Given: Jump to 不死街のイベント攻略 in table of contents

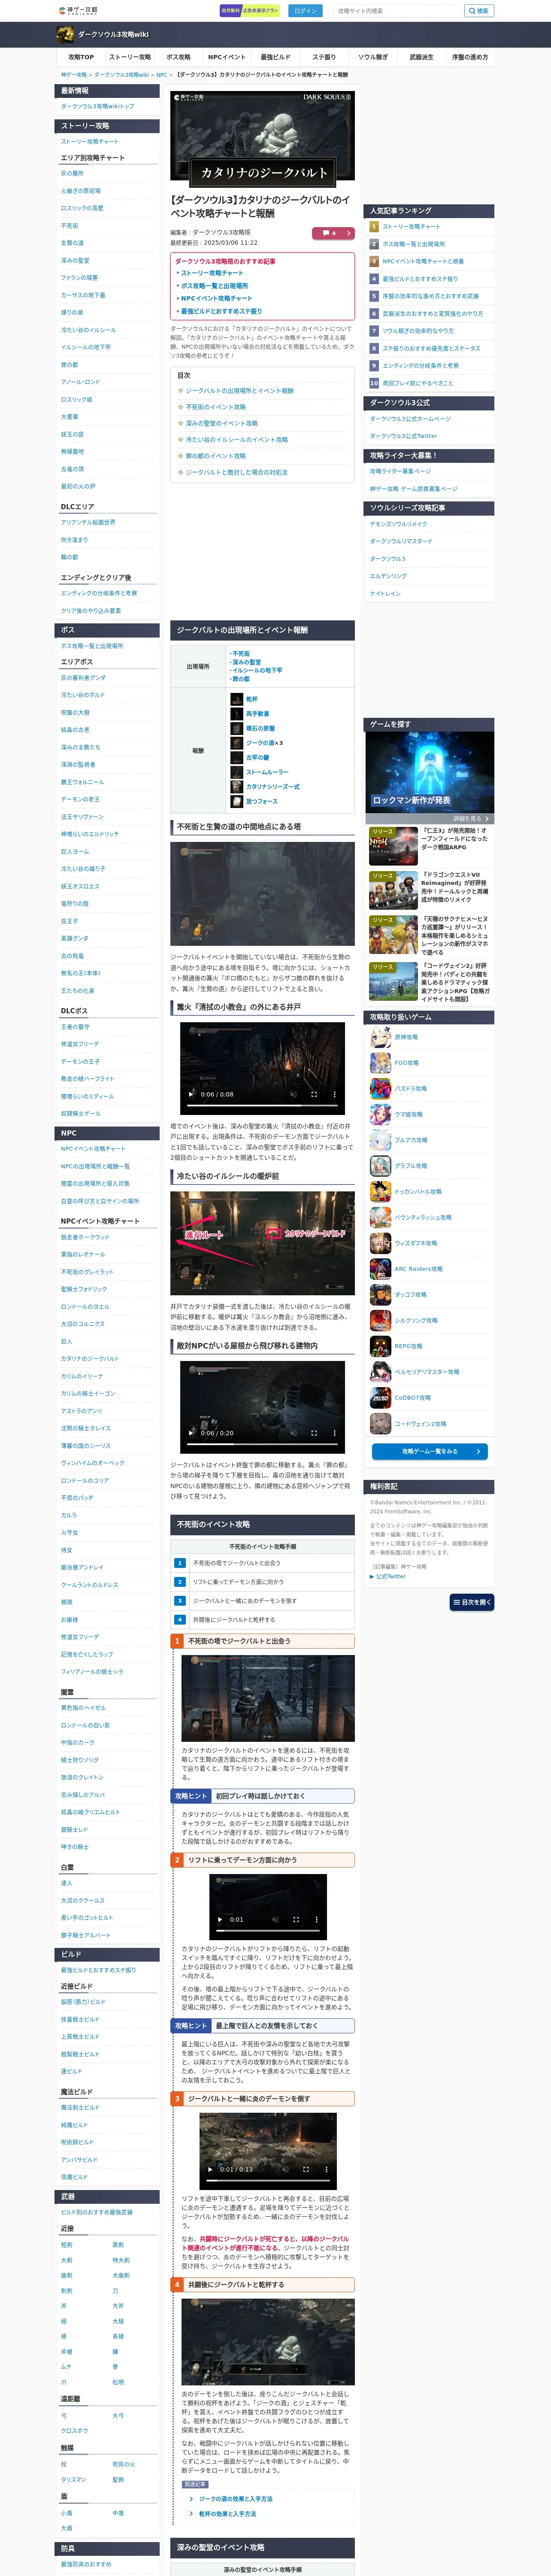Looking at the screenshot, I should (x=215, y=407).
